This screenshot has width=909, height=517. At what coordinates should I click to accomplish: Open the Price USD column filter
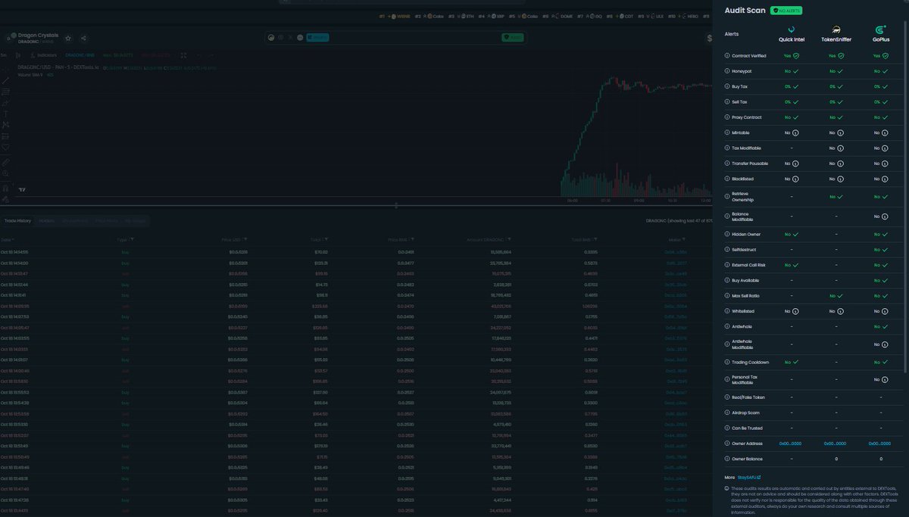click(246, 239)
